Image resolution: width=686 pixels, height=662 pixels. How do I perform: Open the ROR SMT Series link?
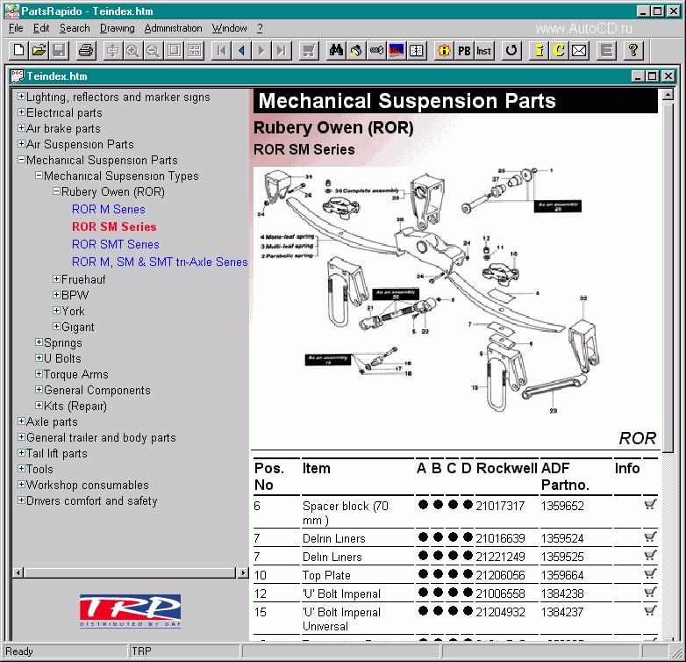(116, 244)
